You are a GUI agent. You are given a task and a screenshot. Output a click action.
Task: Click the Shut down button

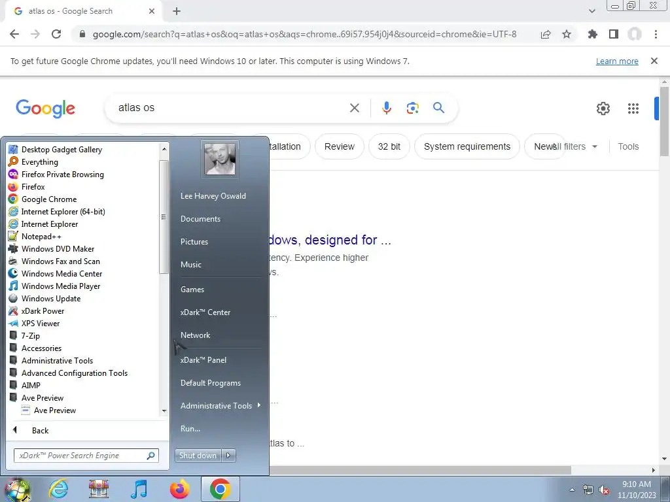coord(198,456)
